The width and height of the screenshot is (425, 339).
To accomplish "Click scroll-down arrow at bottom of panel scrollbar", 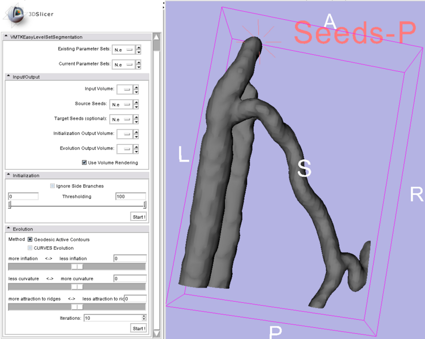I will (x=157, y=334).
